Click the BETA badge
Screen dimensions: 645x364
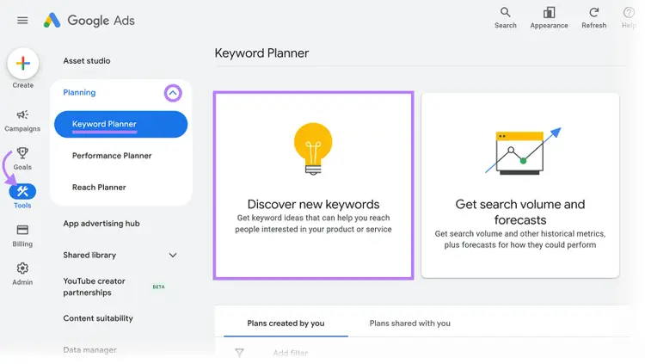158,287
